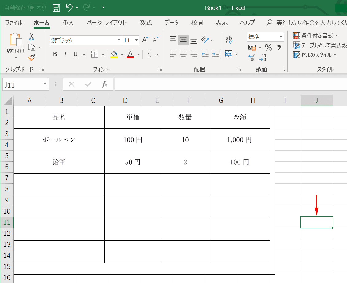This screenshot has width=347, height=283.
Task: Switch to the 表示 tab
Action: coord(221,23)
